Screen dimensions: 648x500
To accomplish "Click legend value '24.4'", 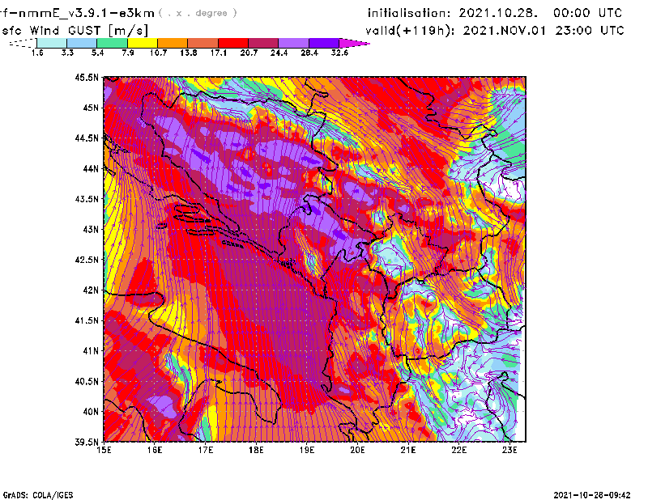I will 279,53.
